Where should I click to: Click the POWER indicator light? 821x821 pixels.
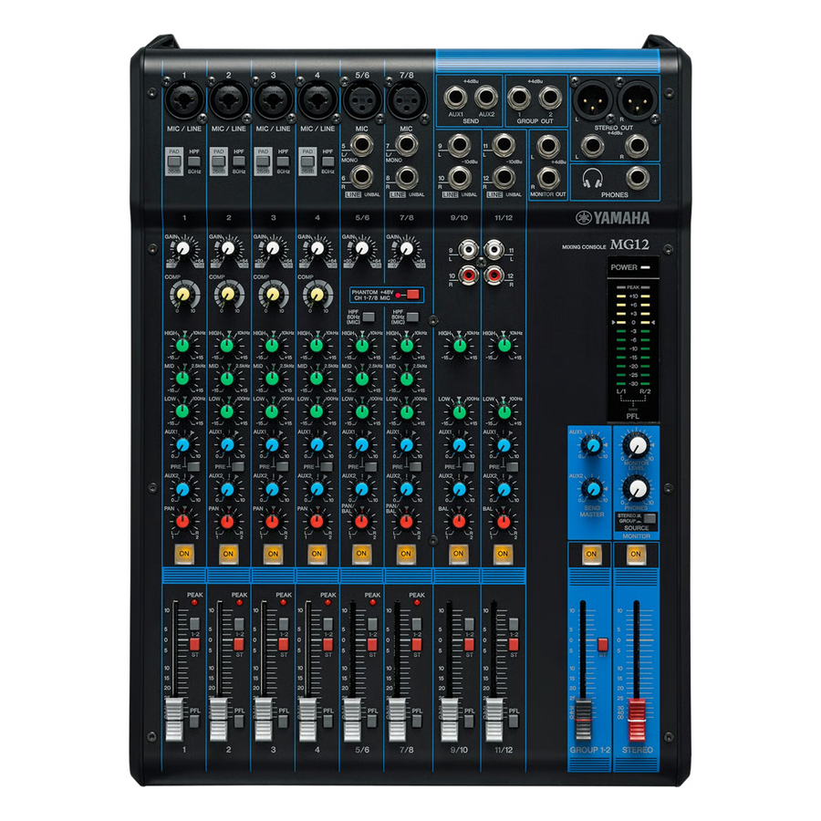[646, 267]
